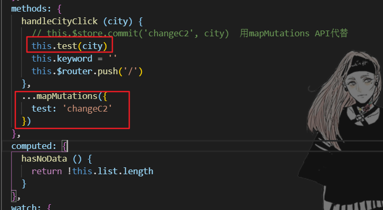
Task: Place cursor on handleCityClick function name
Action: pos(60,21)
